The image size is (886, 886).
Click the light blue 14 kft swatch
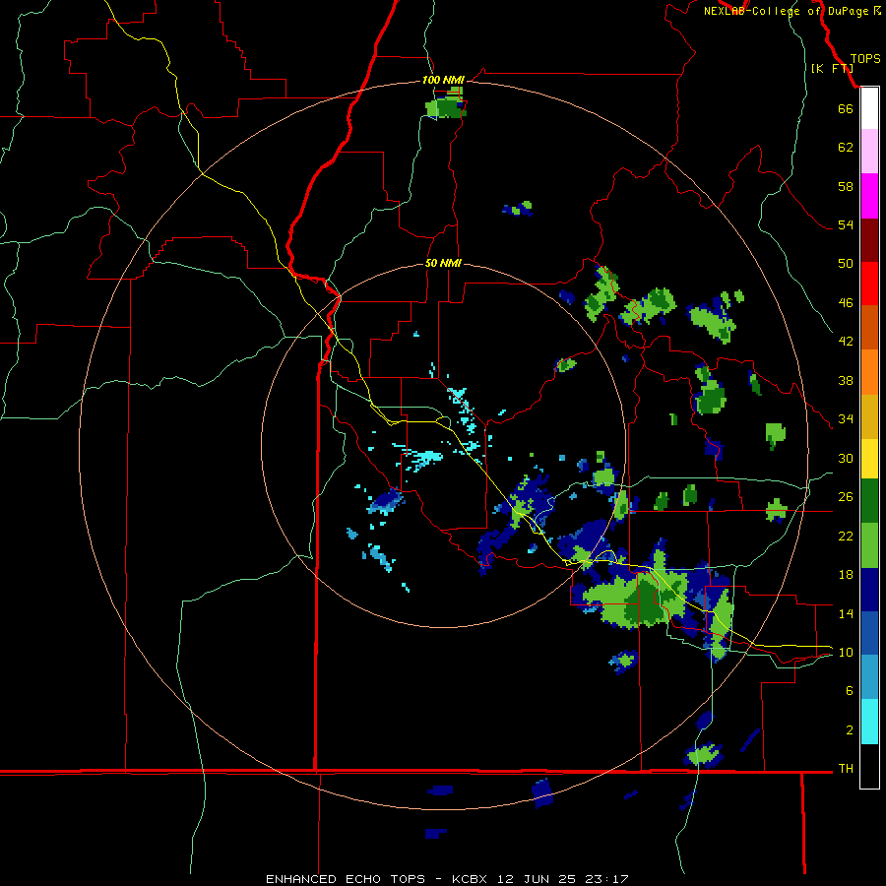click(x=869, y=677)
